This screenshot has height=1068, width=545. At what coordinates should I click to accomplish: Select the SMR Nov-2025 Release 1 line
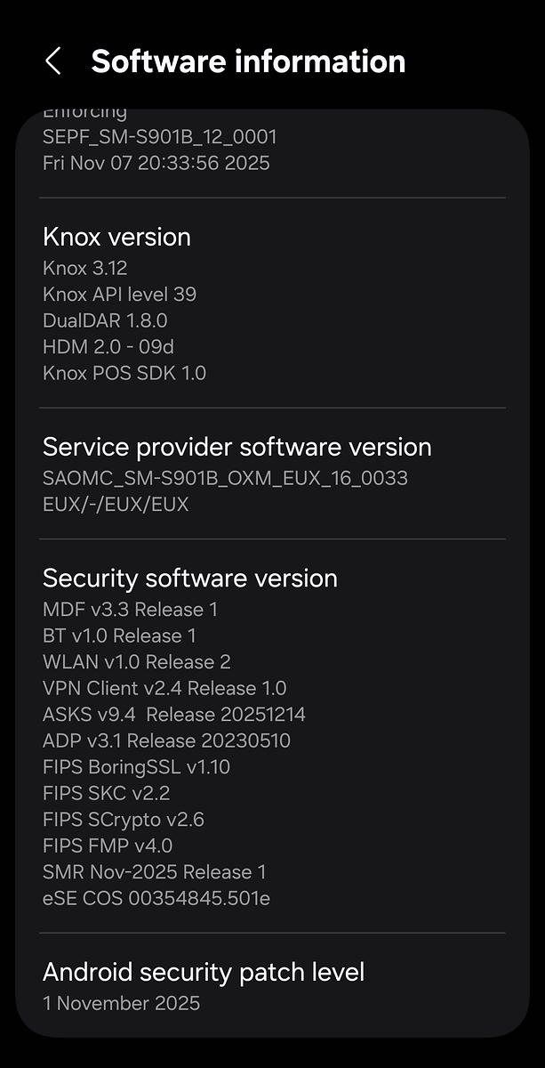click(154, 872)
